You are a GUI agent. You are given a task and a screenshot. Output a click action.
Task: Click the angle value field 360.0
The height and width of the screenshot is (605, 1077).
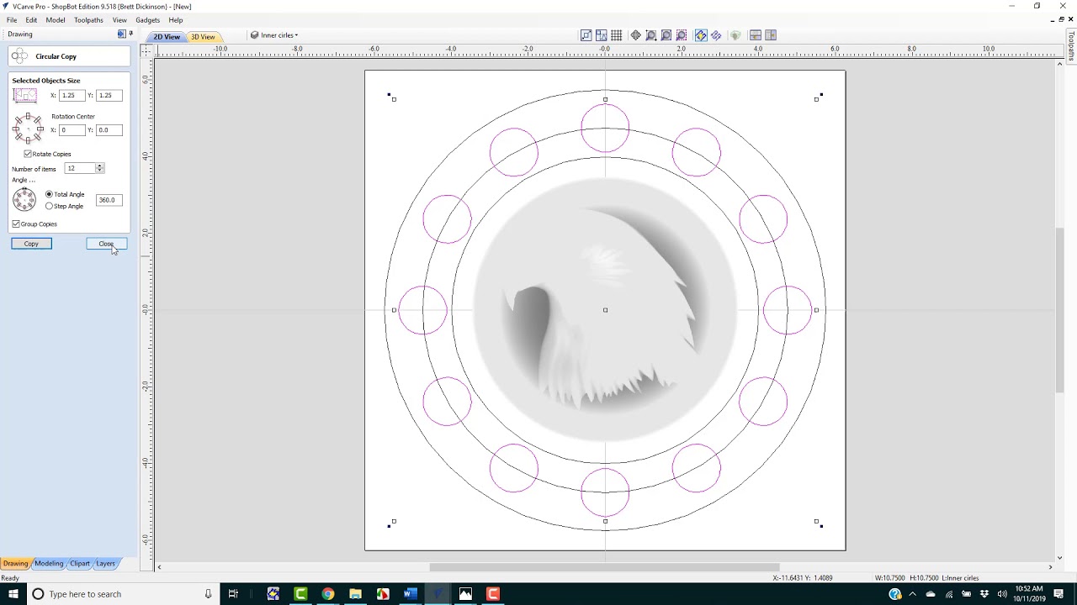tap(109, 200)
